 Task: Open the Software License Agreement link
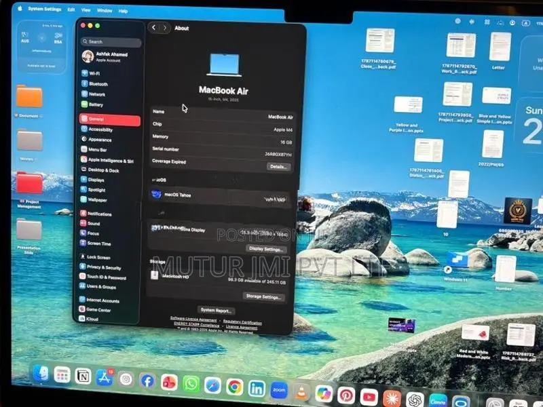point(193,319)
